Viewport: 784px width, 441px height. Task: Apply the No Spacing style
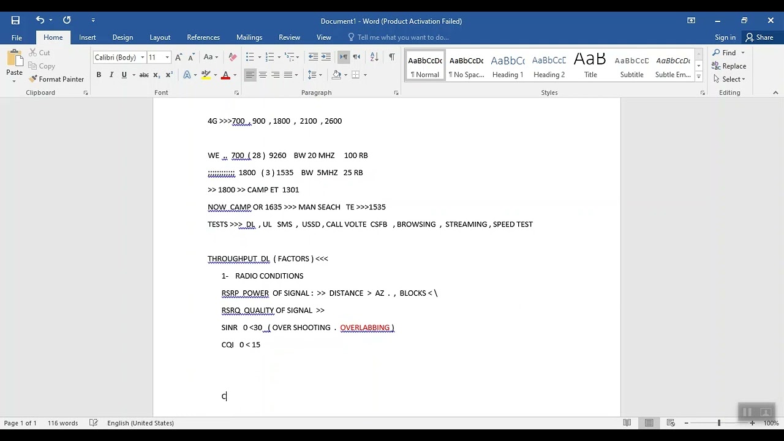click(466, 66)
